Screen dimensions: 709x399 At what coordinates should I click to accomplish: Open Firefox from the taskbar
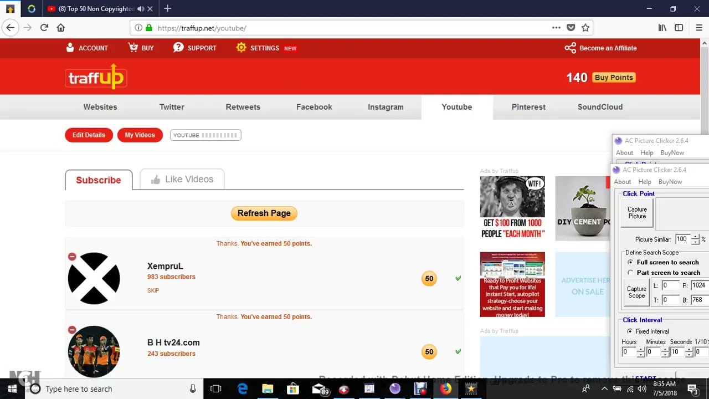pos(446,389)
